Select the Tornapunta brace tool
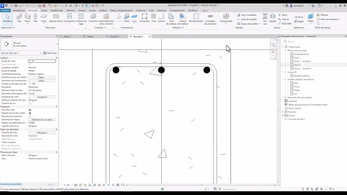This screenshot has width=347, height=195. coord(69,18)
